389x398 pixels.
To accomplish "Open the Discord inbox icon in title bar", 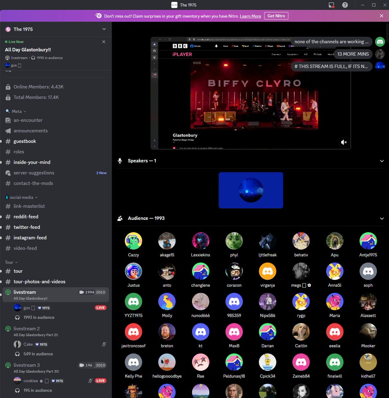I will (x=331, y=5).
